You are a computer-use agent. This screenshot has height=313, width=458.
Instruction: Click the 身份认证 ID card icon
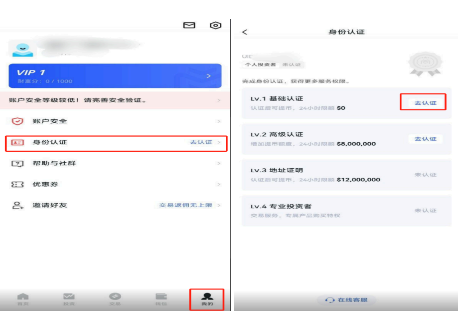(x=17, y=142)
